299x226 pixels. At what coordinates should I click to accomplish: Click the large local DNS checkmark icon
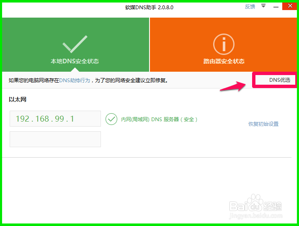tap(75, 44)
